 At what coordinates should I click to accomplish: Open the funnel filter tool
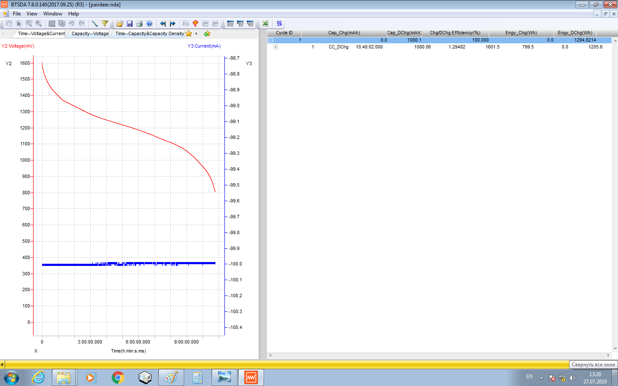(105, 24)
